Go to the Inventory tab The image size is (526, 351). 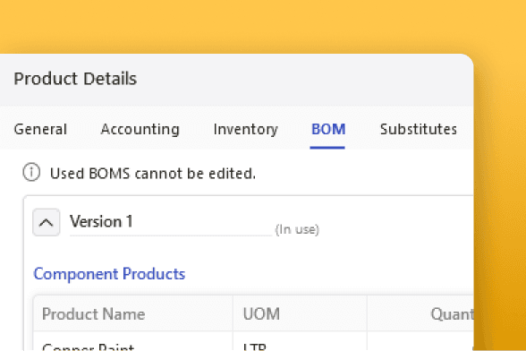click(x=245, y=129)
